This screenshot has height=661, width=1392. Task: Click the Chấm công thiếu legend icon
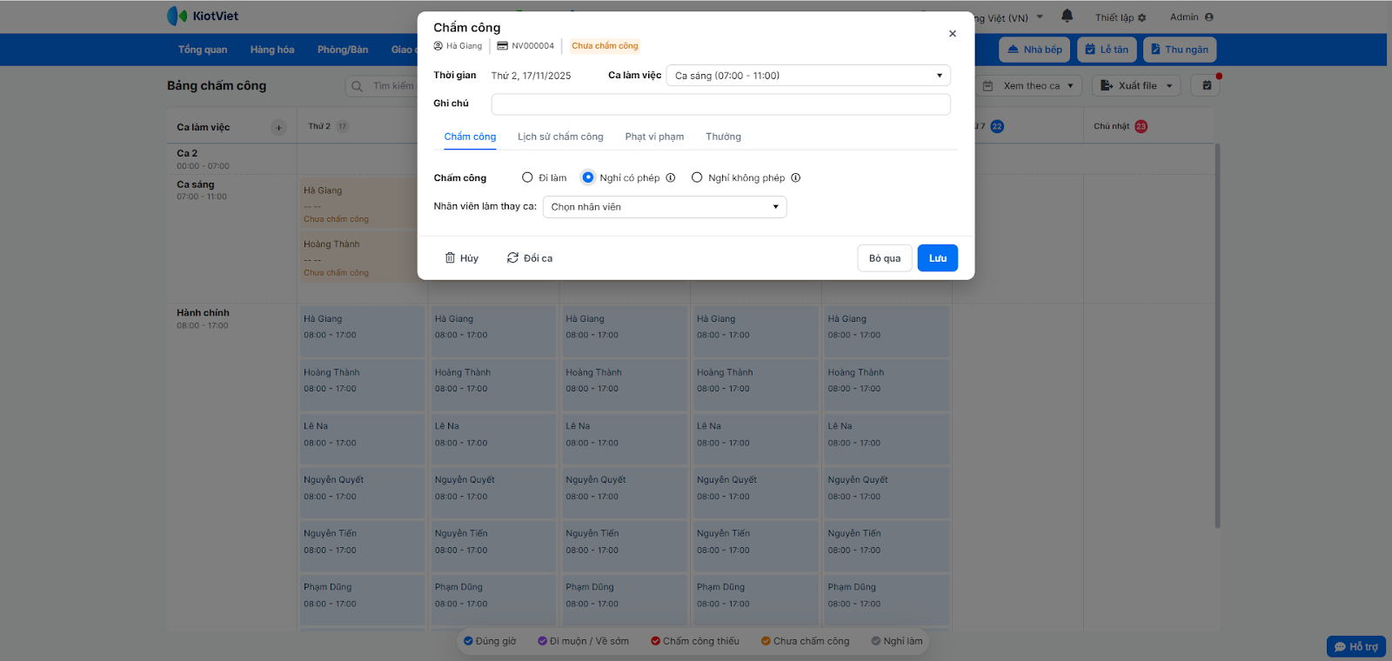click(655, 641)
